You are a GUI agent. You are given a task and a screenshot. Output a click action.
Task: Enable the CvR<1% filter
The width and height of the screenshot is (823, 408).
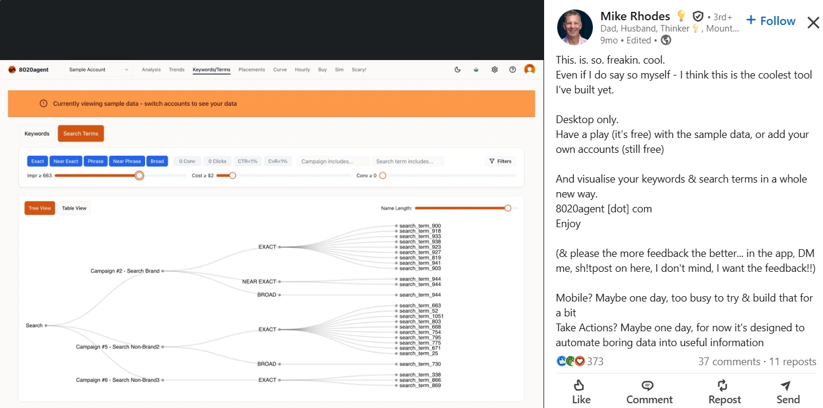tap(278, 161)
